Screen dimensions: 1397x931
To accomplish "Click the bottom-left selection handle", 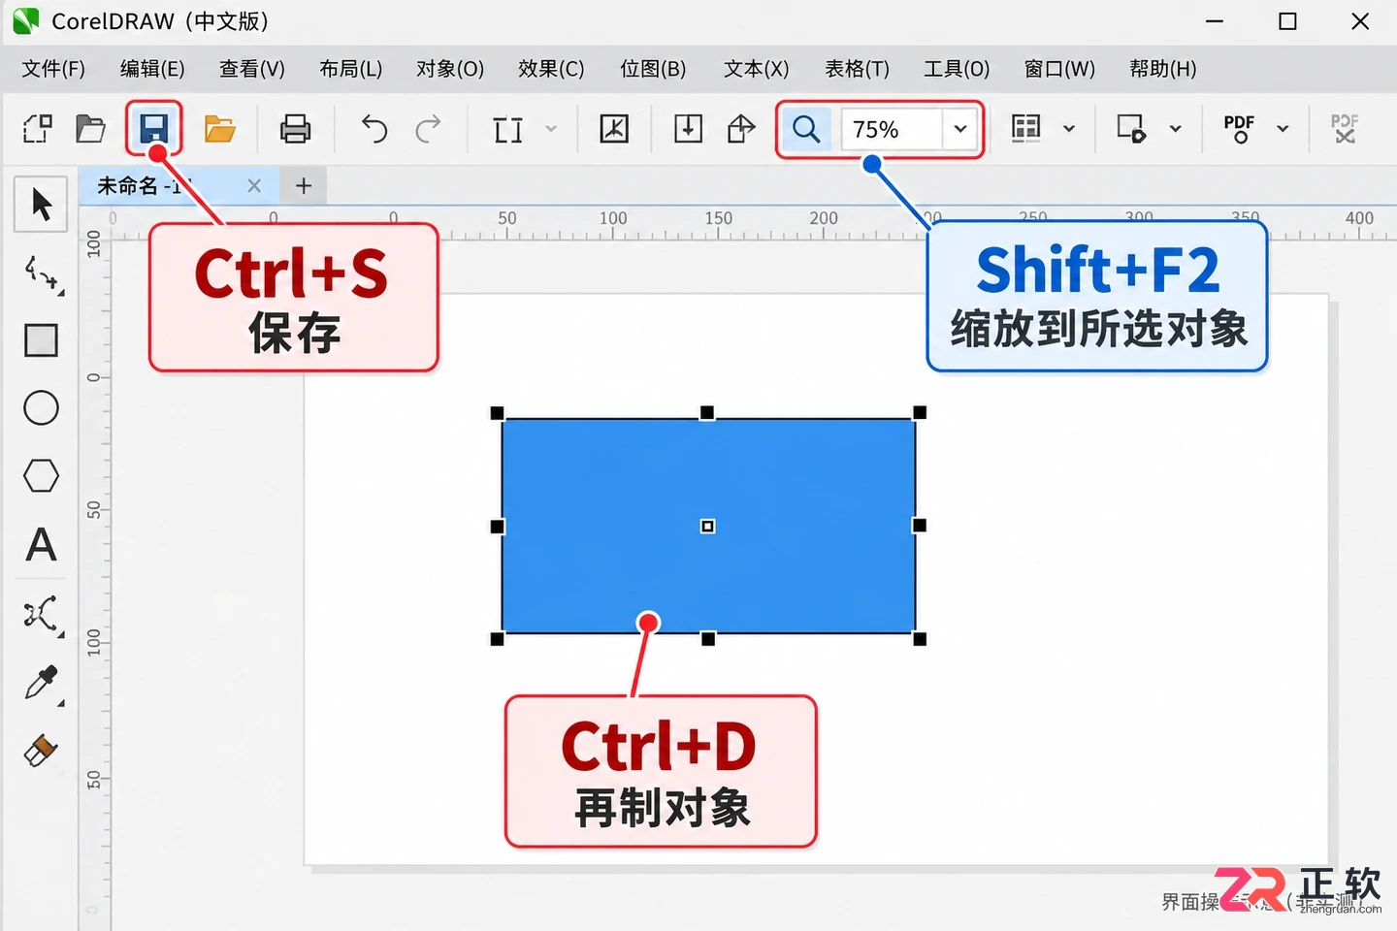I will point(497,639).
